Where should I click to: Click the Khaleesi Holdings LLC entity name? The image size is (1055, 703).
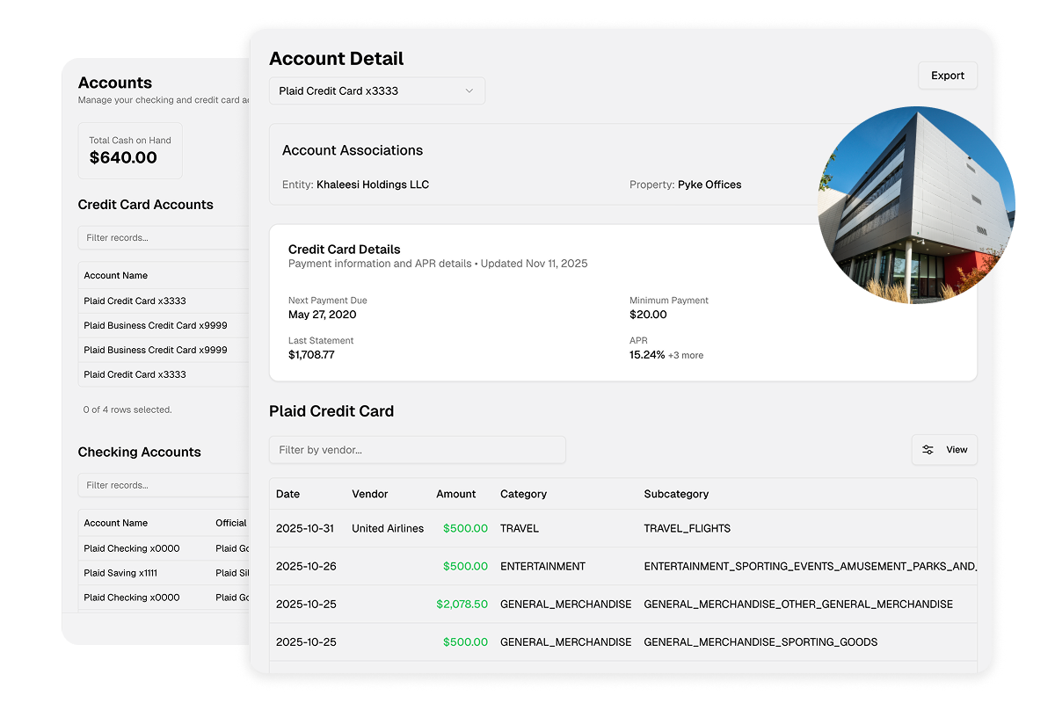[373, 185]
